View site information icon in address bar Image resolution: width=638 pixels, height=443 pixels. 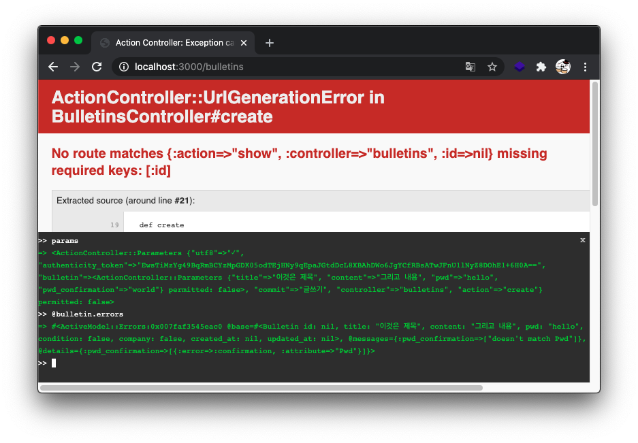[124, 67]
